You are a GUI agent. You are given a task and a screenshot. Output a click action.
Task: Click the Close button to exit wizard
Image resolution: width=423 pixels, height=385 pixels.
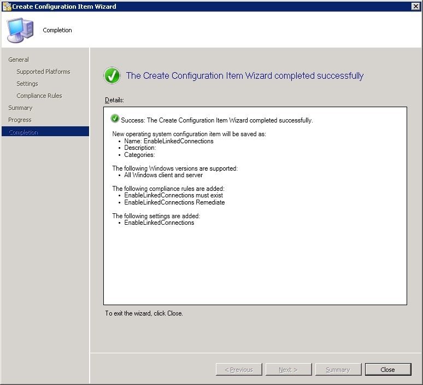pos(388,369)
